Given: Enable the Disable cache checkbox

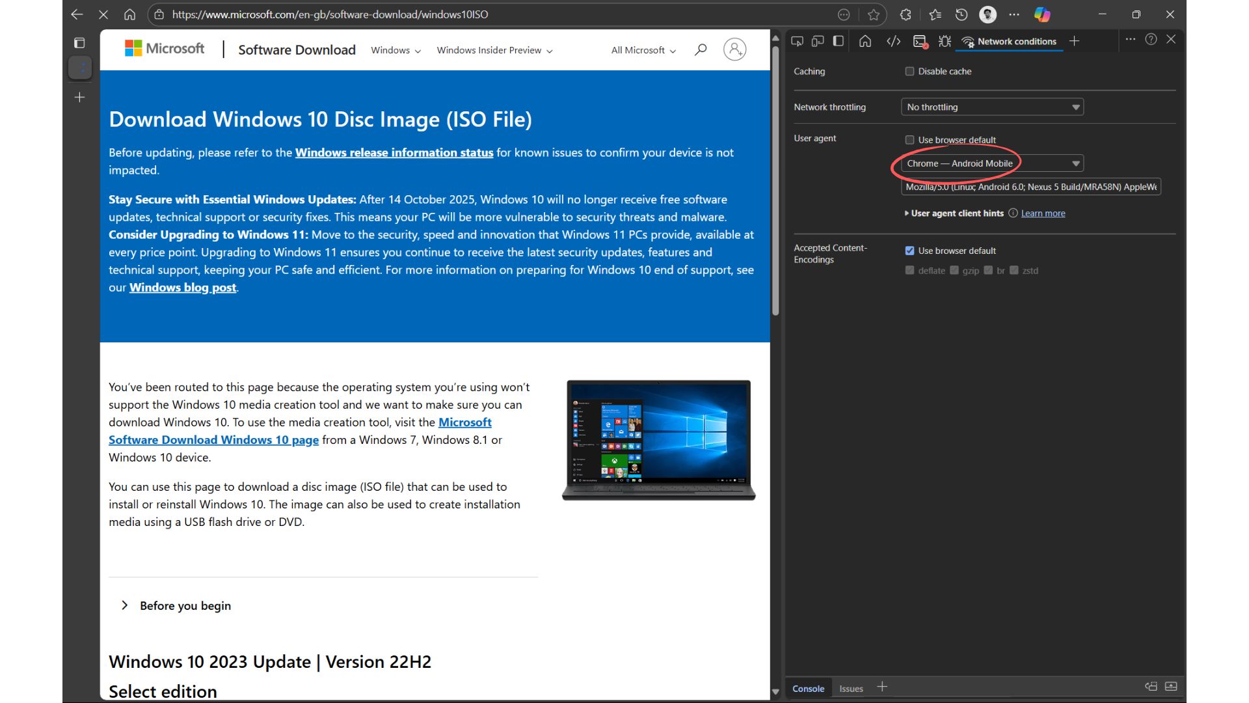Looking at the screenshot, I should 909,72.
